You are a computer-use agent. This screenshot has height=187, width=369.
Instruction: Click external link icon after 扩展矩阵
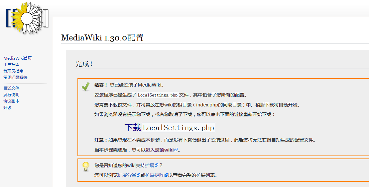(x=166, y=175)
